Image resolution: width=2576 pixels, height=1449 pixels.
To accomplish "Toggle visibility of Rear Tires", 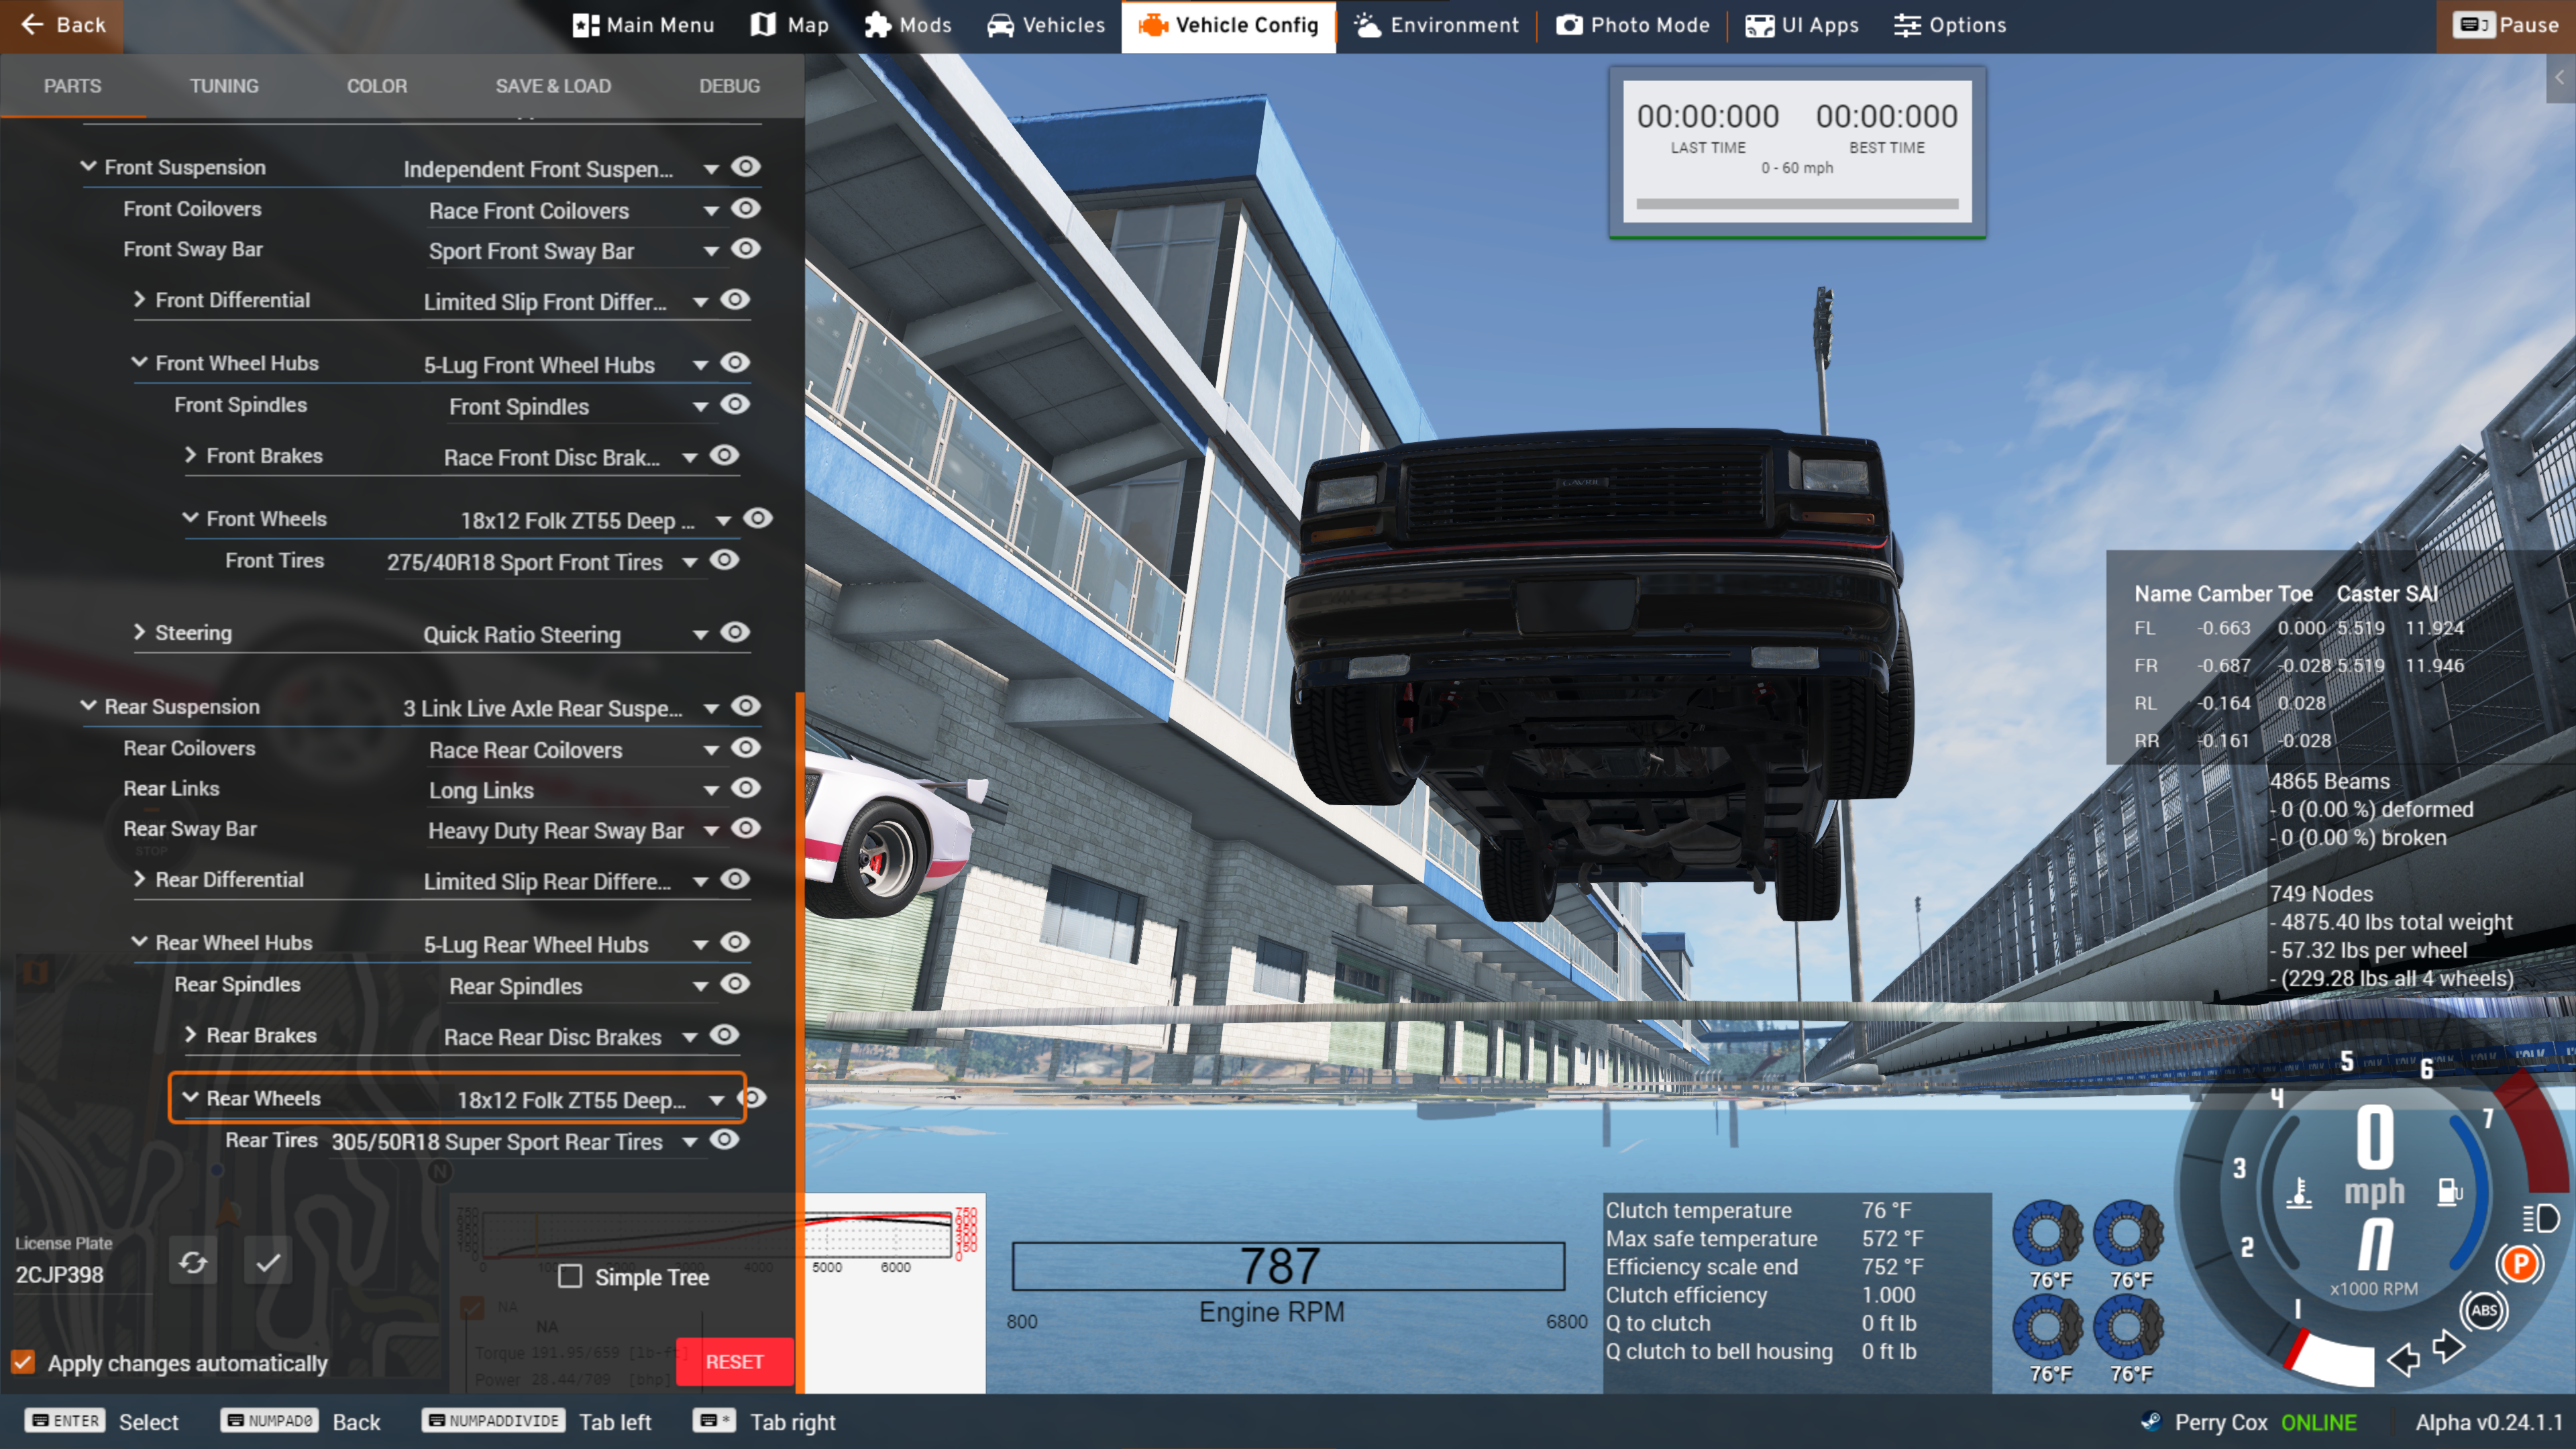I will [x=724, y=1140].
